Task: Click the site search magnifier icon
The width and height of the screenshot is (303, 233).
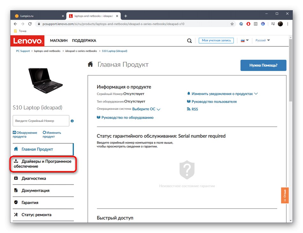Action: pos(189,41)
